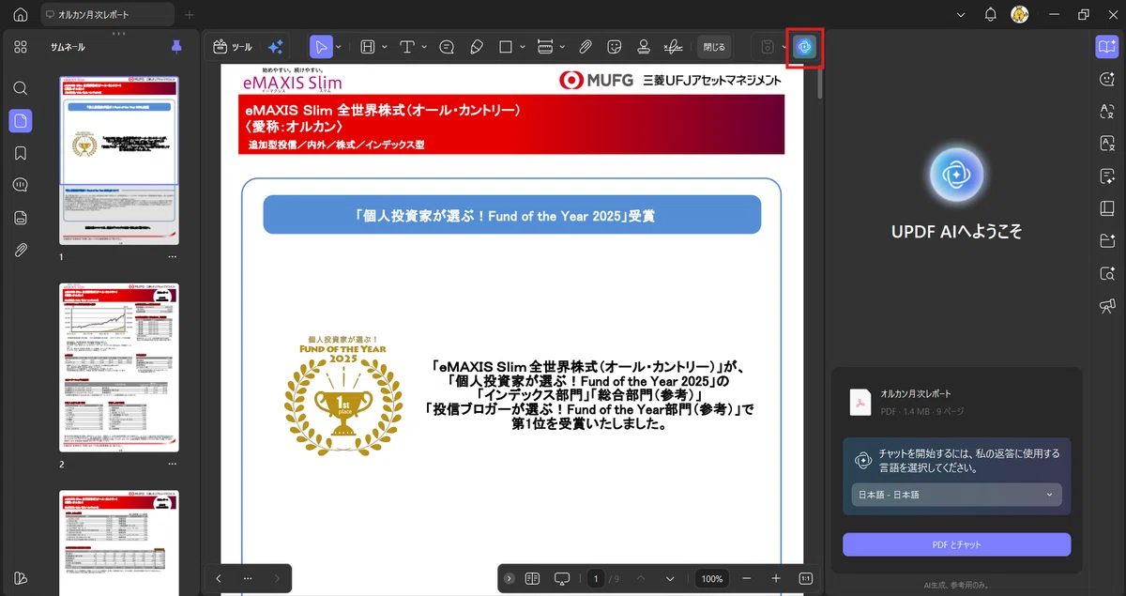
Task: Expand the highlight tool dropdown arrow
Action: [x=385, y=47]
